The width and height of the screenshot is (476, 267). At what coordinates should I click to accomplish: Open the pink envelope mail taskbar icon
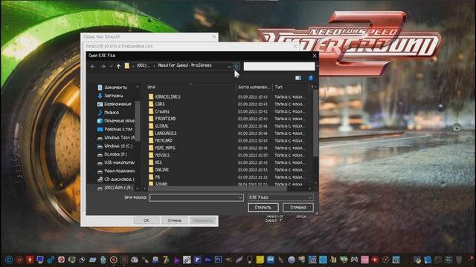[x=364, y=260]
